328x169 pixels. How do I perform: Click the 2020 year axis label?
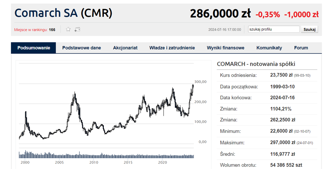pos(162,162)
